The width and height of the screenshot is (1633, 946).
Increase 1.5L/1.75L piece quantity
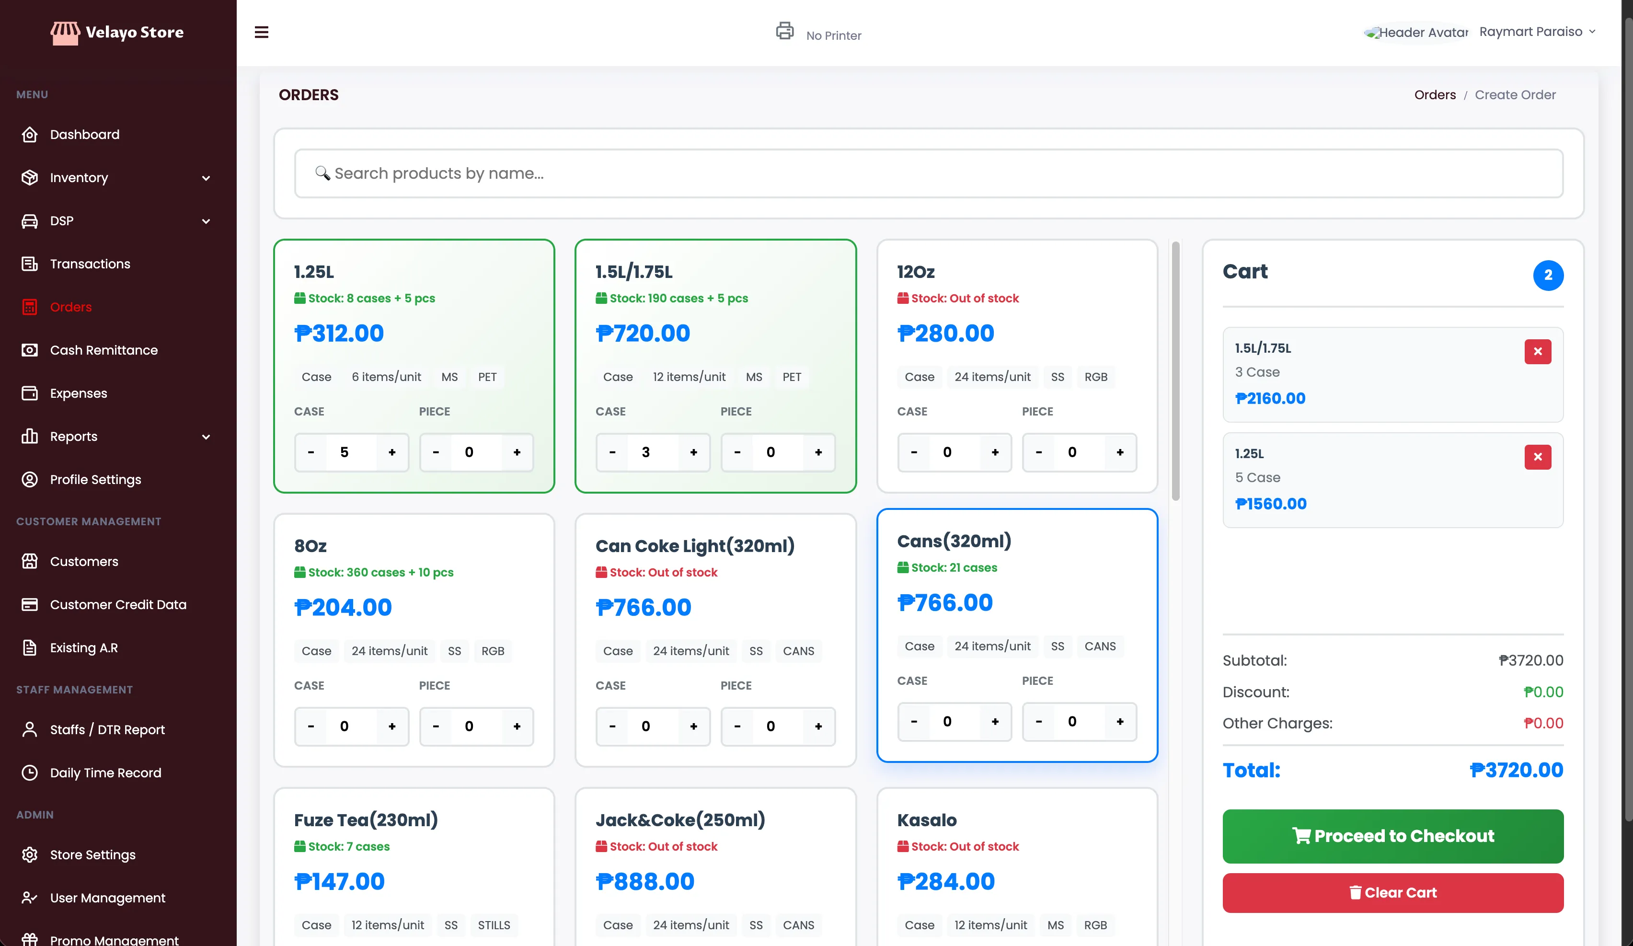818,452
